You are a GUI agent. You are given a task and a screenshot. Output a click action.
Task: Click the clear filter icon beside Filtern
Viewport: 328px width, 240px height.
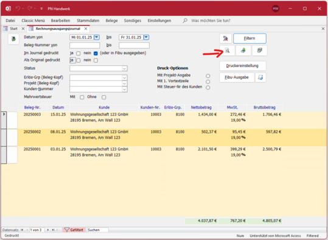point(226,38)
